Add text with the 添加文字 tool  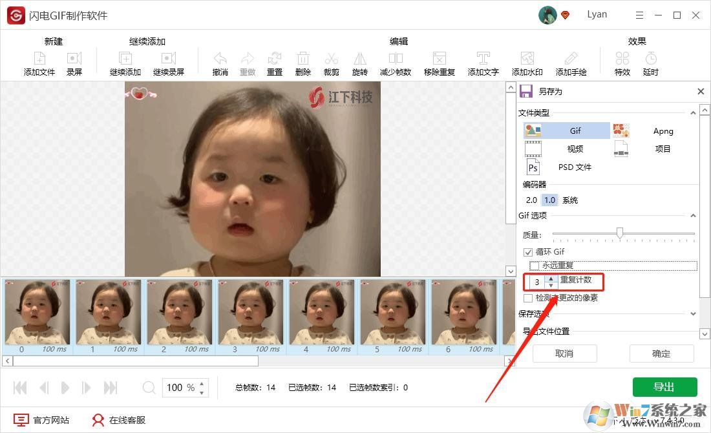(482, 63)
